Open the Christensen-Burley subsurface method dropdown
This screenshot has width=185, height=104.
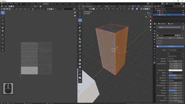[x=175, y=56]
